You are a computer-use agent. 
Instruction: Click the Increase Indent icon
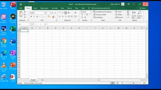pos(71,16)
